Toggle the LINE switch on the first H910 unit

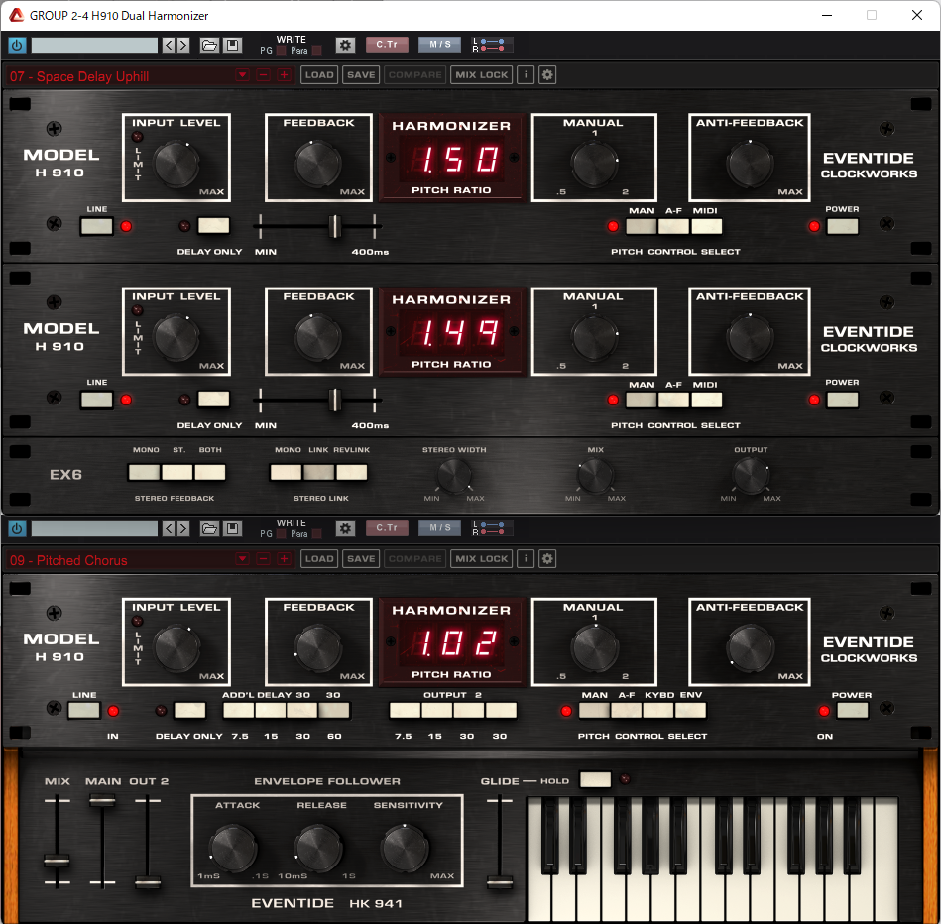[x=96, y=226]
